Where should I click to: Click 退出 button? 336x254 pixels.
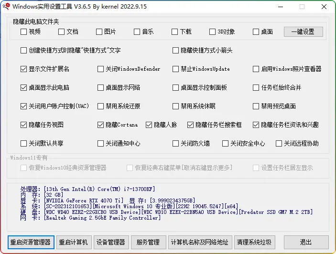(306, 242)
